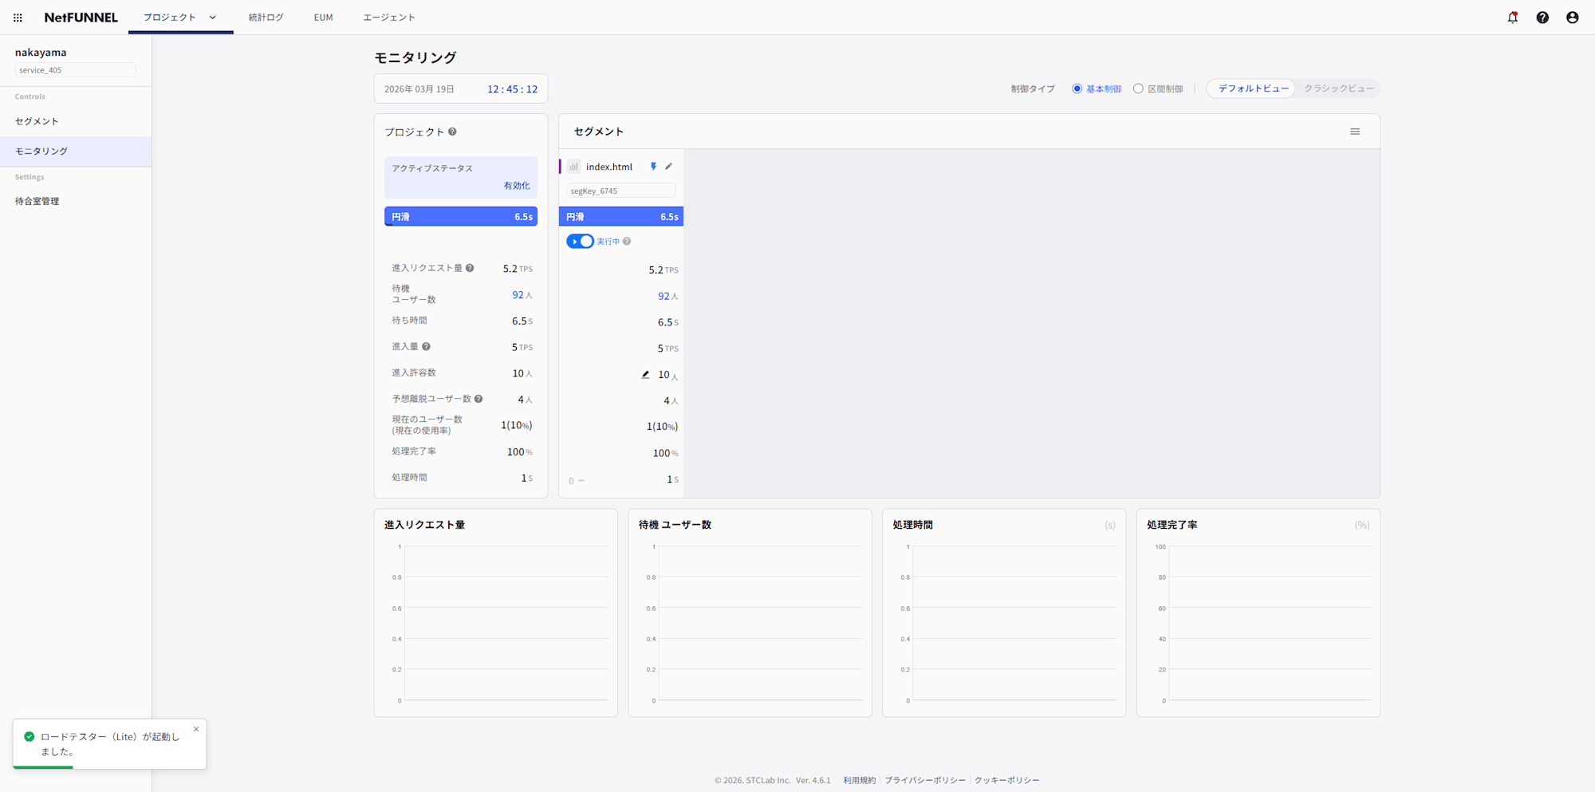Open the segment panel hamburger menu
Viewport: 1595px width, 792px height.
pyautogui.click(x=1355, y=131)
